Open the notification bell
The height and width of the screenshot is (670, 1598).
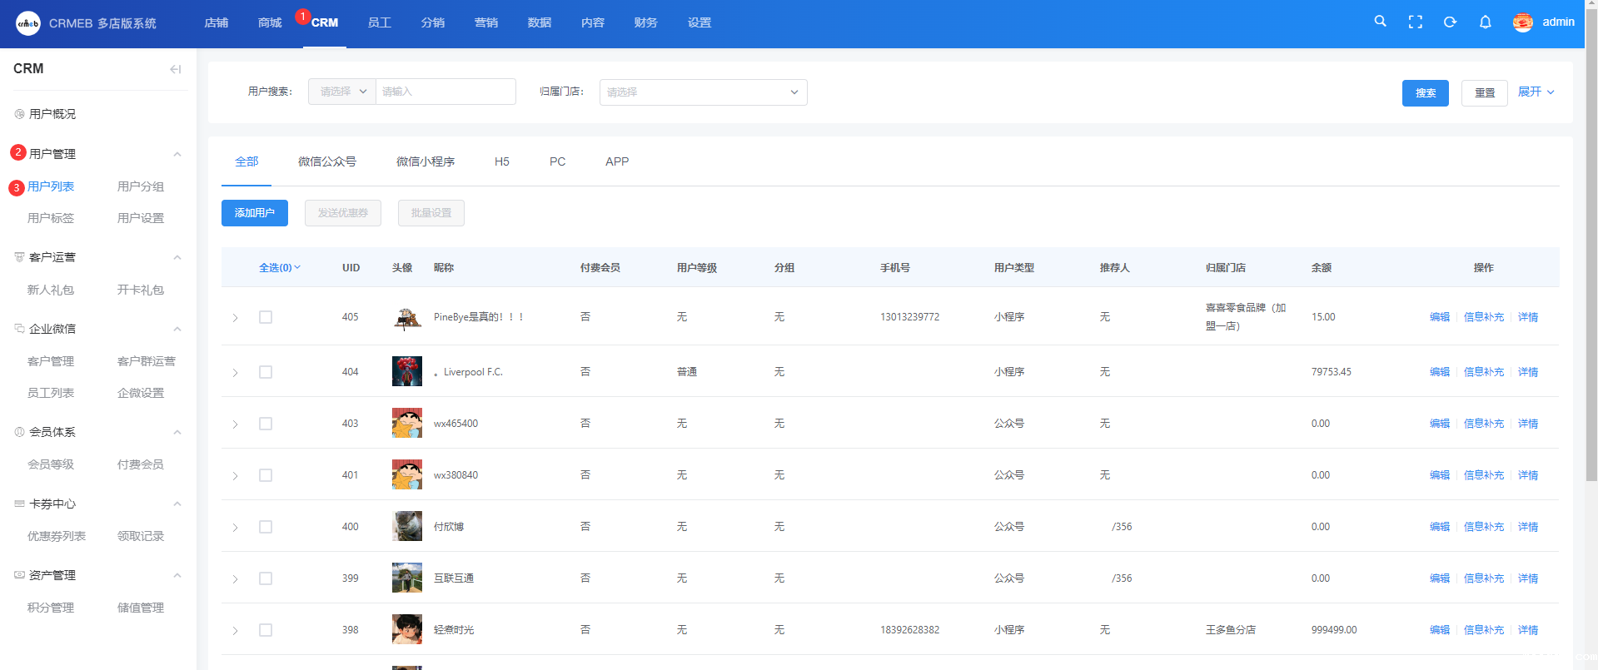[1485, 22]
